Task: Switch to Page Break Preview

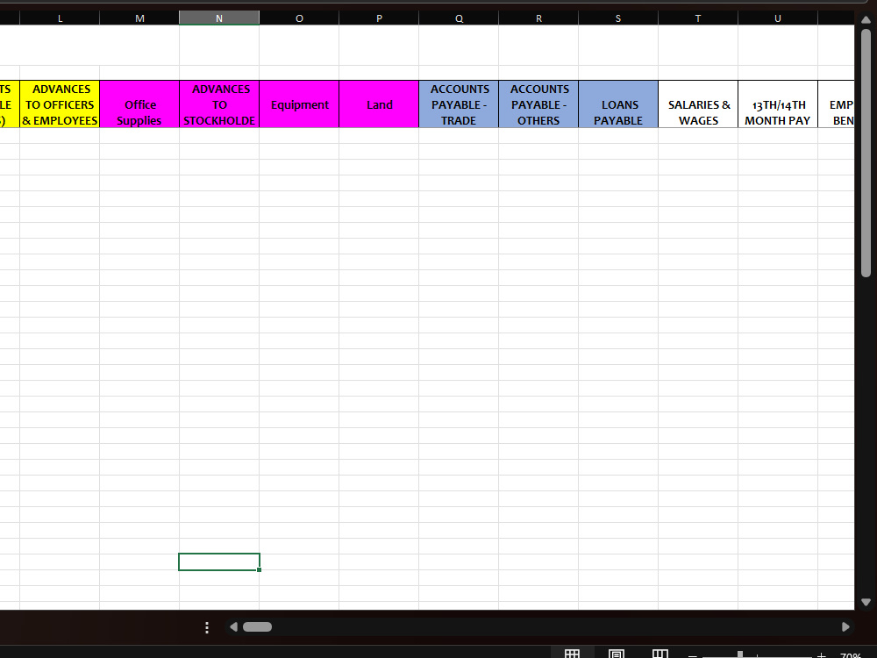Action: [x=660, y=654]
